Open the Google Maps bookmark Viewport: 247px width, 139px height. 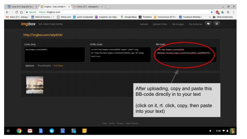[x=129, y=17]
